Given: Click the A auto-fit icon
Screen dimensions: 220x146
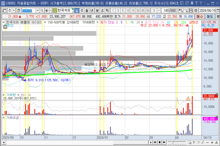Looking at the screenshot, I should (216, 143).
